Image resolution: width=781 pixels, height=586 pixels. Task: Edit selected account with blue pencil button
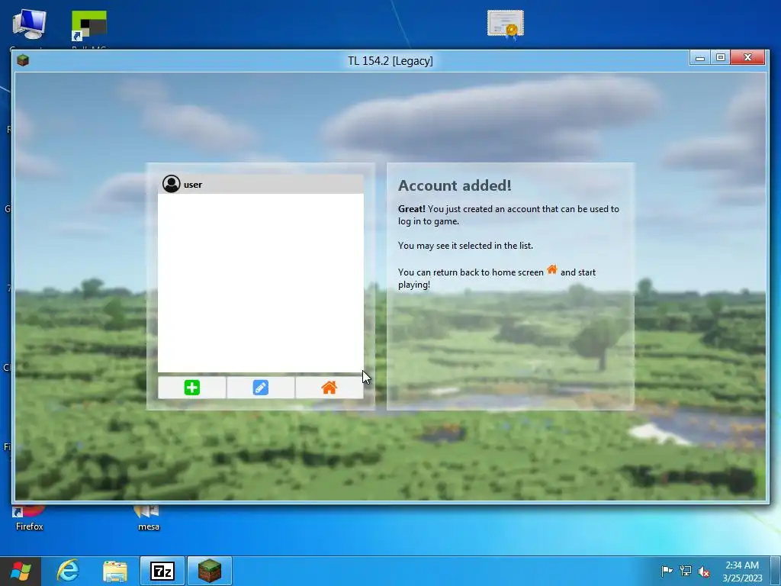pyautogui.click(x=261, y=388)
